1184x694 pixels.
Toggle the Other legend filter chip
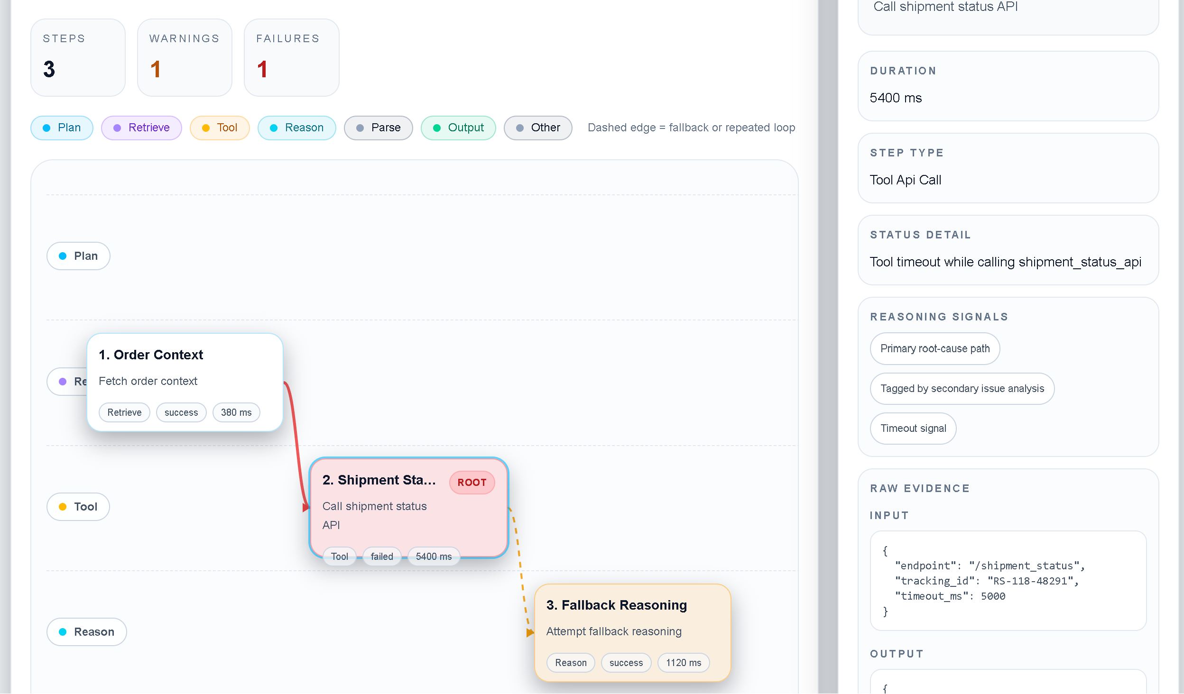coord(538,128)
